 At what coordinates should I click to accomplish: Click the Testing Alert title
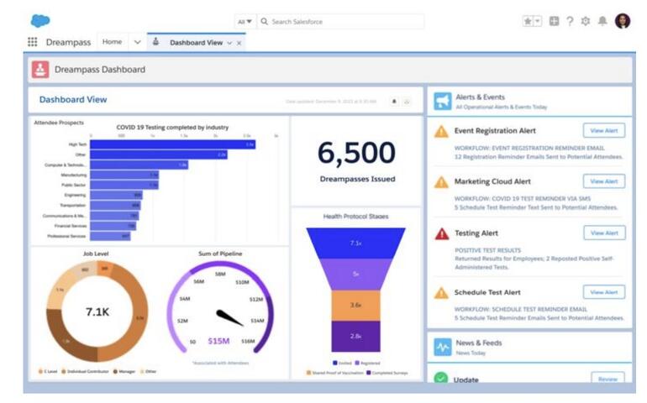pyautogui.click(x=476, y=233)
